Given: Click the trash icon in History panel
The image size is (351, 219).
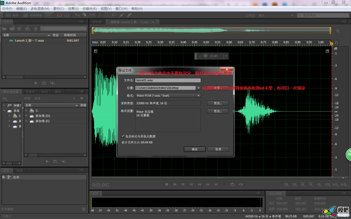Looking at the screenshot, I should point(84,209).
